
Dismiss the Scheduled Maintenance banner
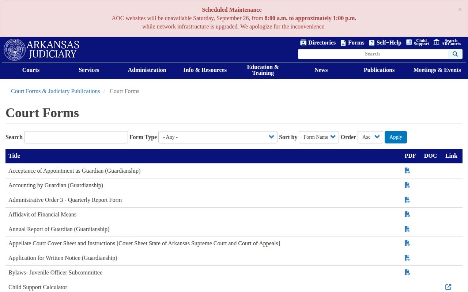click(x=460, y=9)
